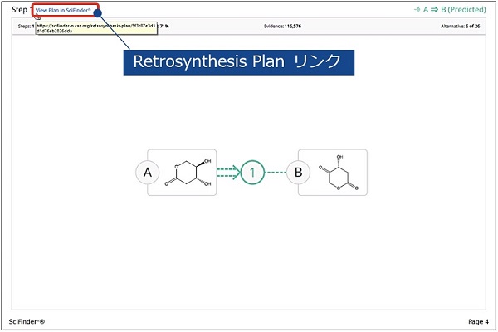Click the A ⇒ B (Predicted) label
The image size is (498, 332).
[450, 9]
